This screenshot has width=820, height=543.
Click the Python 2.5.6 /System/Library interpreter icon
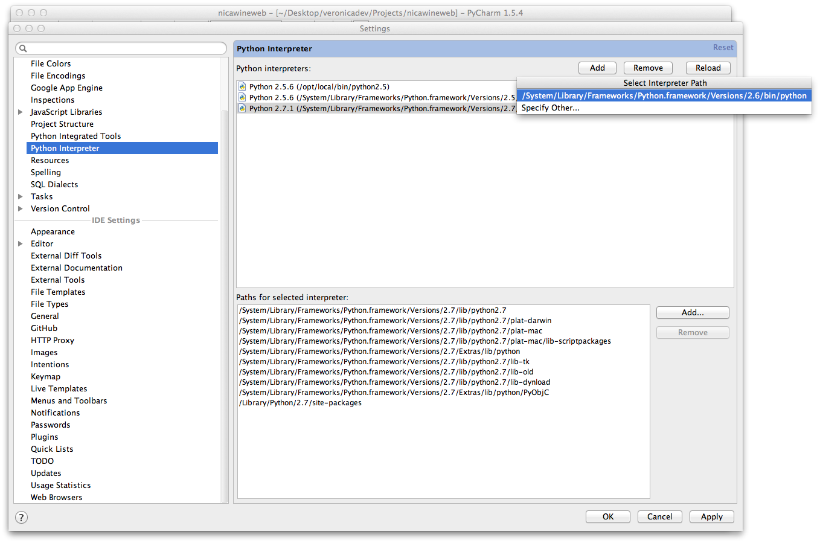click(242, 97)
